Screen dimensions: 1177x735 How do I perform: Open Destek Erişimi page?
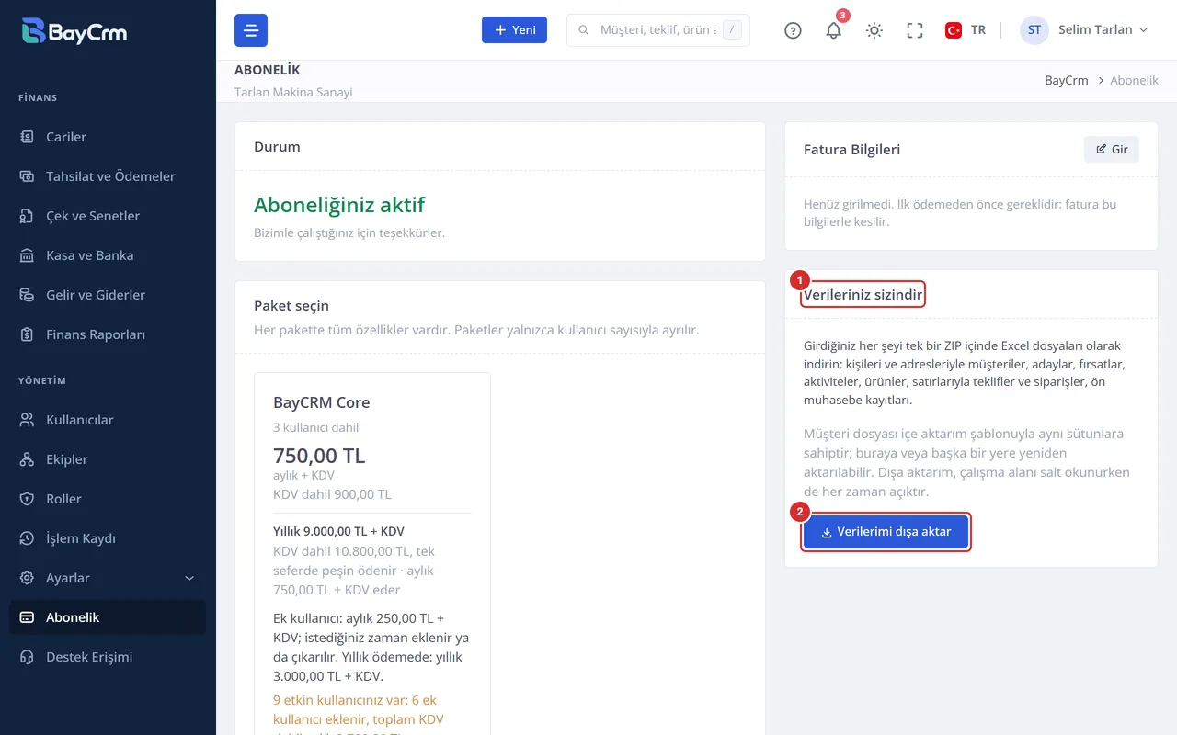[x=108, y=657]
